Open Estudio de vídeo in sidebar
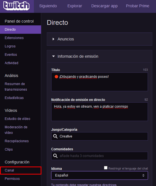 point(17,119)
